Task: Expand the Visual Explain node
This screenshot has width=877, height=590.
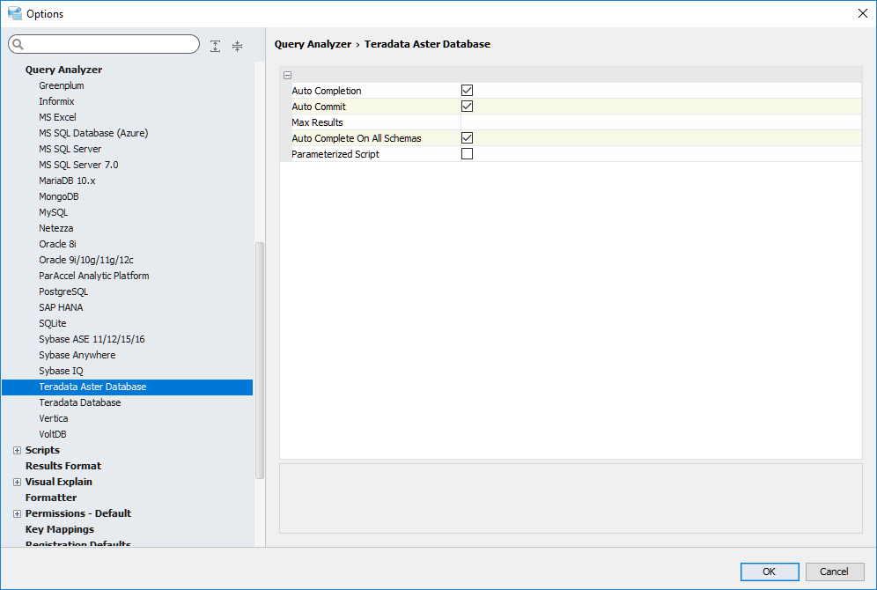Action: pyautogui.click(x=17, y=482)
